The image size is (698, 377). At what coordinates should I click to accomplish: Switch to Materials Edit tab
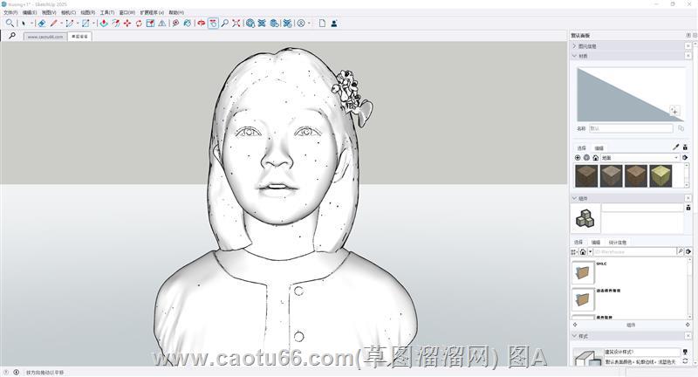599,147
